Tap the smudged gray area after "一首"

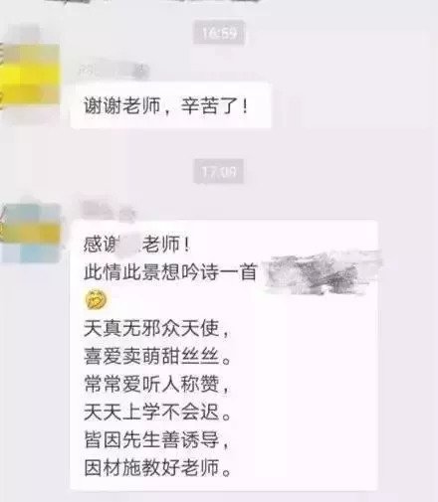coord(322,273)
